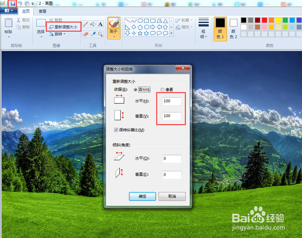Click the Save icon in the quick access toolbar
Screen dimensions: 302x238
(x=13, y=3)
